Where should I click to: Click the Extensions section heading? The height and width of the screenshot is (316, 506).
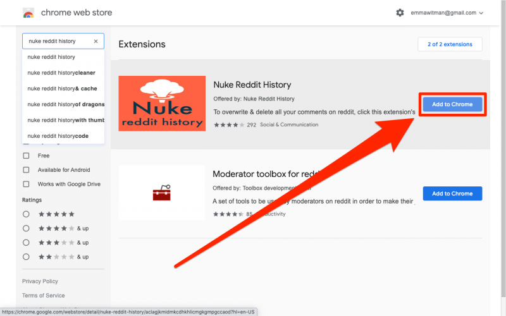click(142, 44)
